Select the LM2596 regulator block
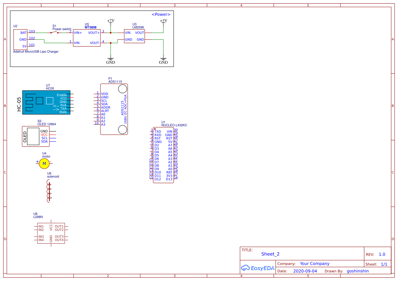Screen dimensions: 398x281 pos(134,36)
